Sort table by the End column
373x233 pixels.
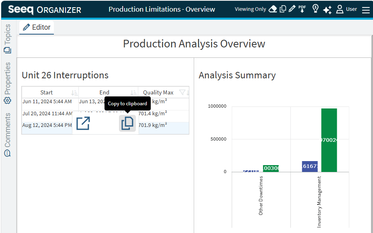tap(134, 93)
